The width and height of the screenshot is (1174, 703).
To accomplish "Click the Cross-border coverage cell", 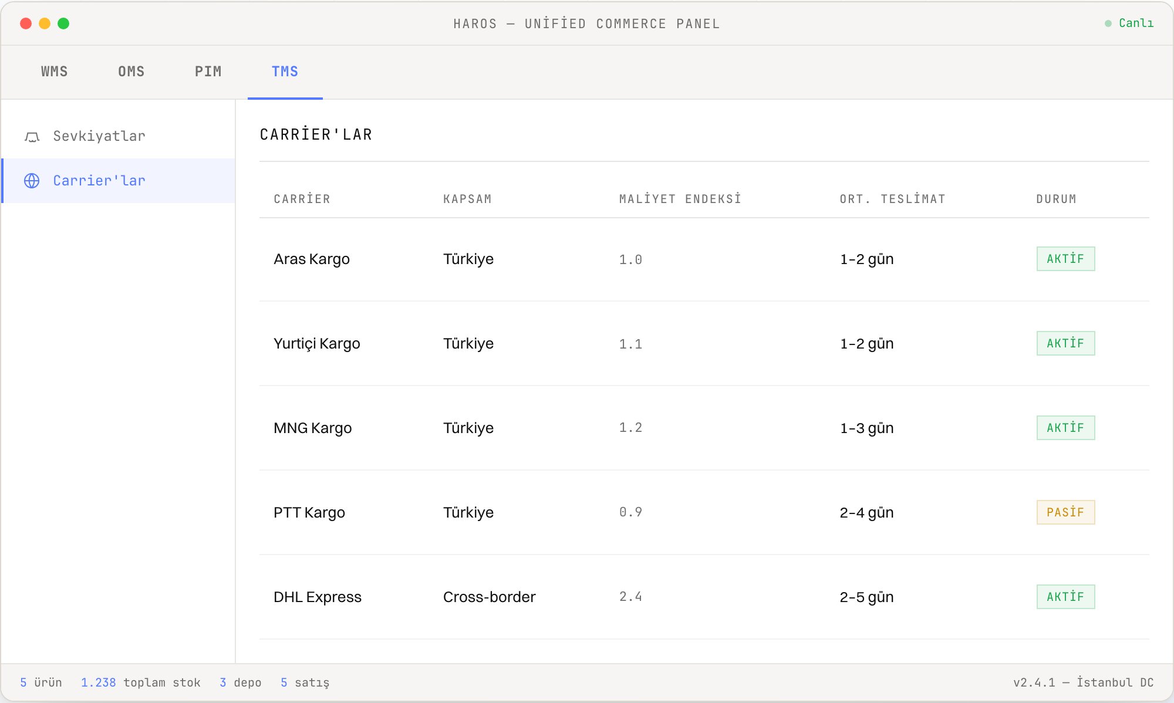I will point(490,597).
